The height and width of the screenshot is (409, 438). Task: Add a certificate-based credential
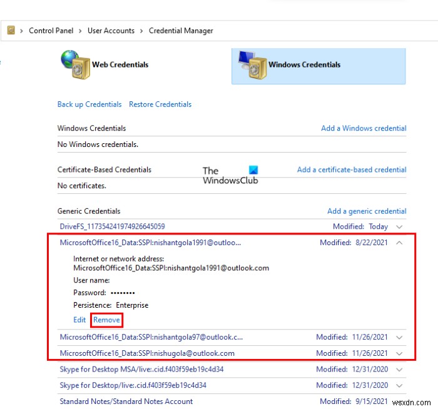point(352,169)
